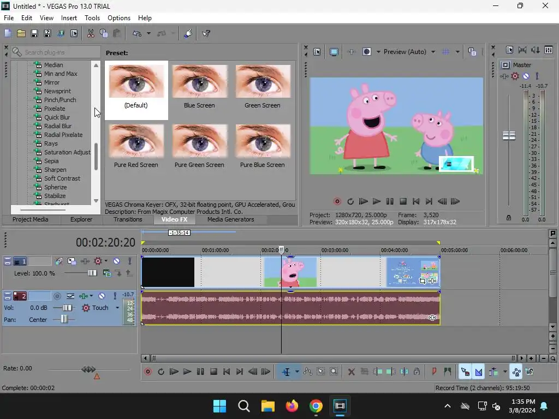Open the Preview (Auto) quality dropdown
This screenshot has width=559, height=419.
(433, 52)
